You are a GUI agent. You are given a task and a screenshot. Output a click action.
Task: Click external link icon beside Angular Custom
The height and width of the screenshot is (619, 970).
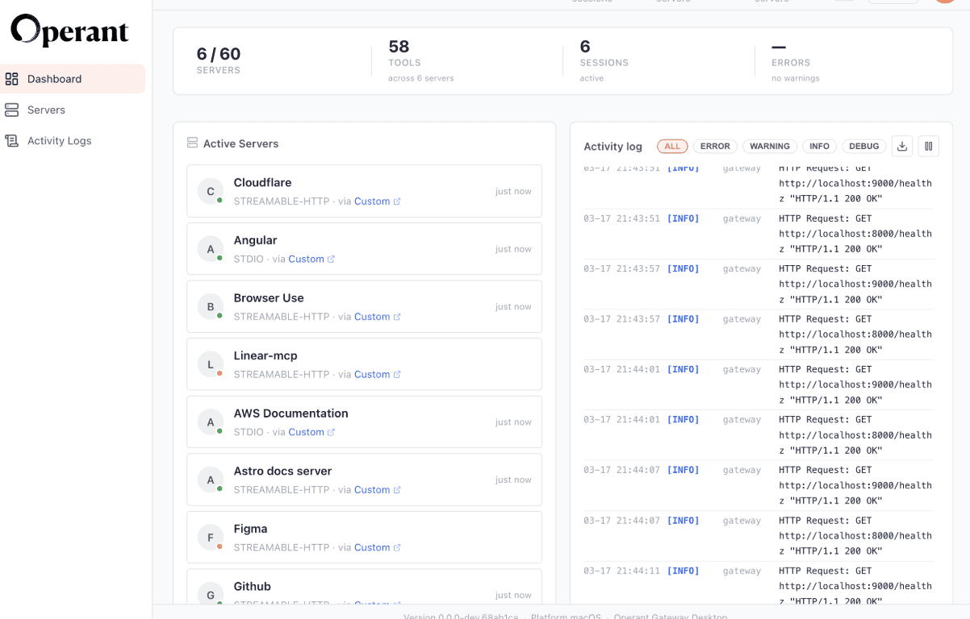[331, 260]
